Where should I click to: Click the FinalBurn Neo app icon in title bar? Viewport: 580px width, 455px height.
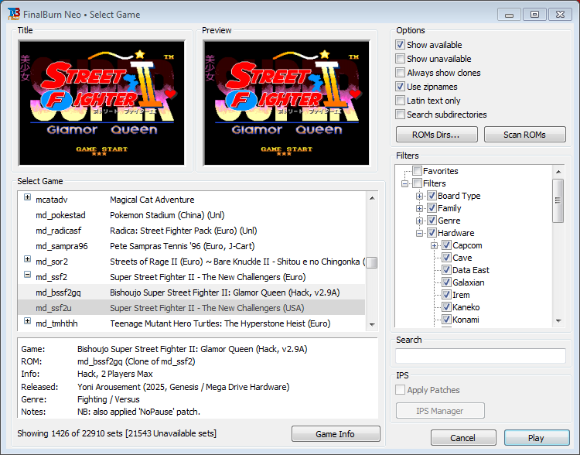pos(14,14)
